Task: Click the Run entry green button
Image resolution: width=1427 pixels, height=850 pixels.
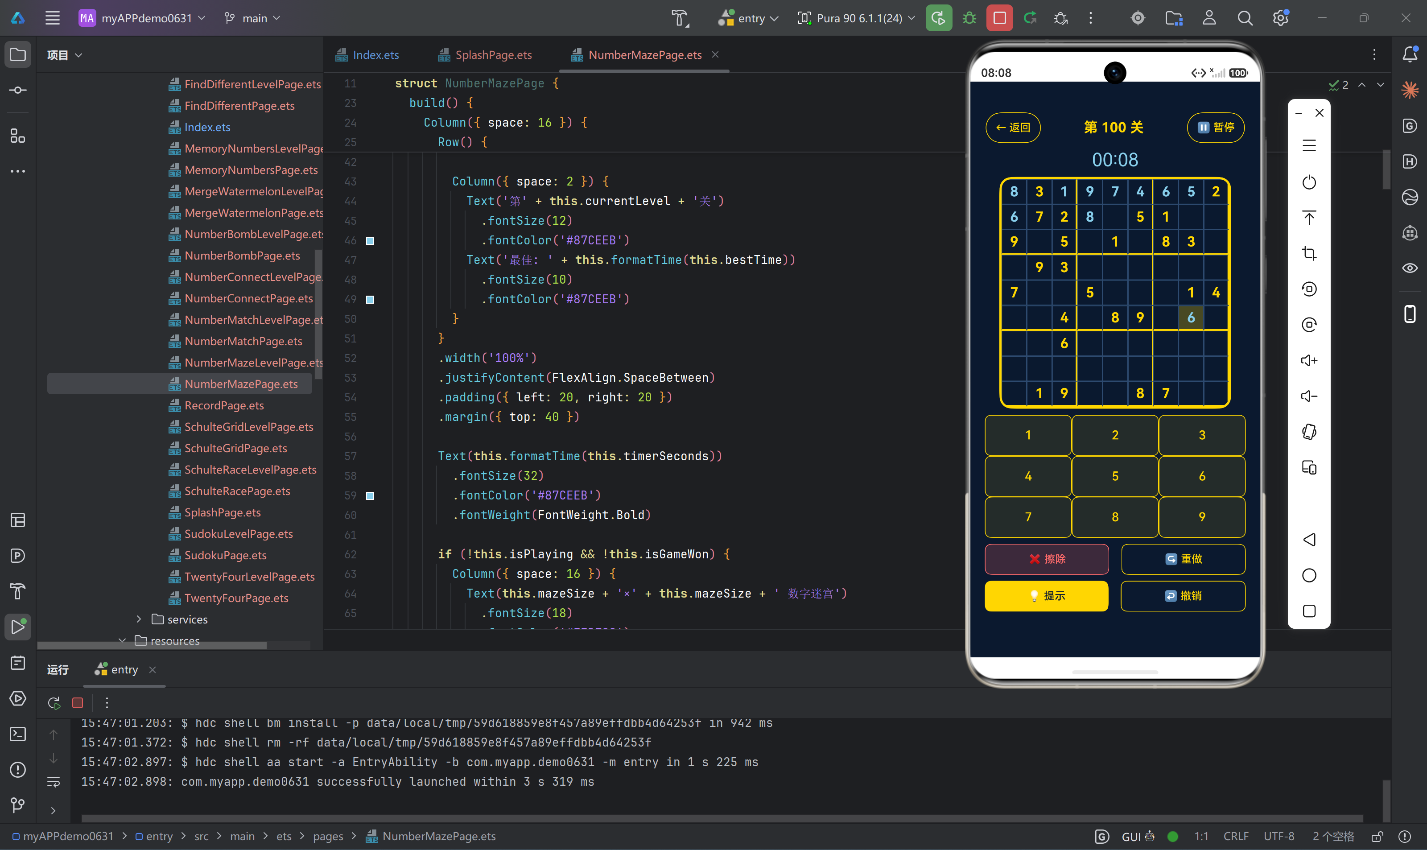Action: 939,18
